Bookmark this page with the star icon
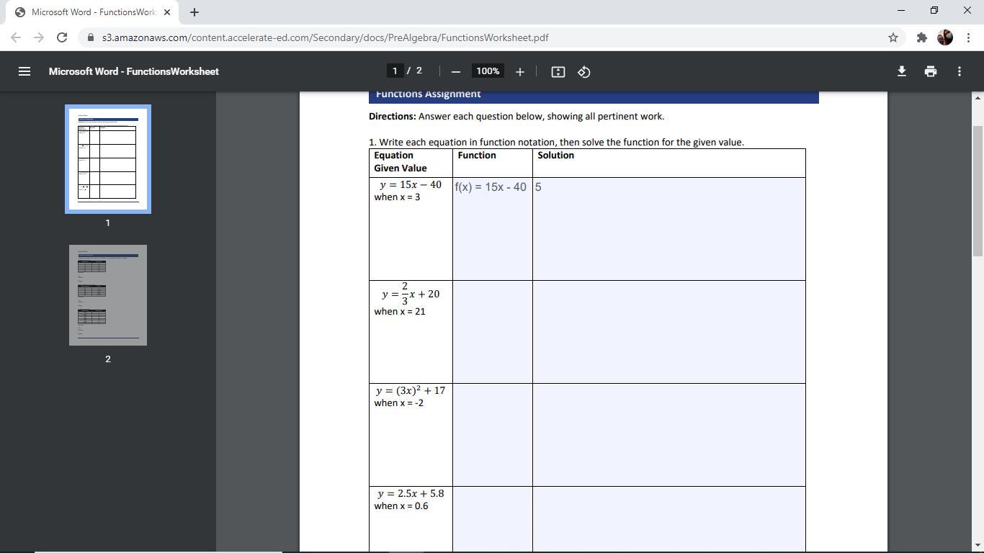984x553 pixels. (893, 37)
